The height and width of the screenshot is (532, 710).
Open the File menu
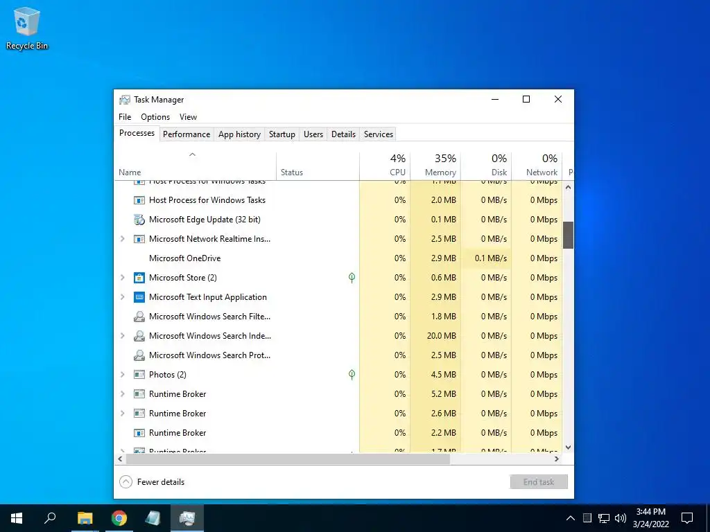click(125, 116)
